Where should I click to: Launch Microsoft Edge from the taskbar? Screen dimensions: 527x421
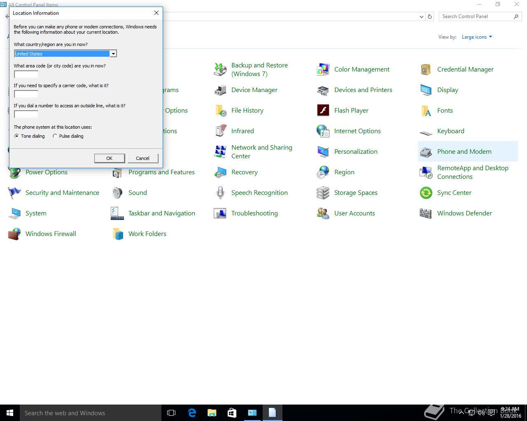click(192, 413)
